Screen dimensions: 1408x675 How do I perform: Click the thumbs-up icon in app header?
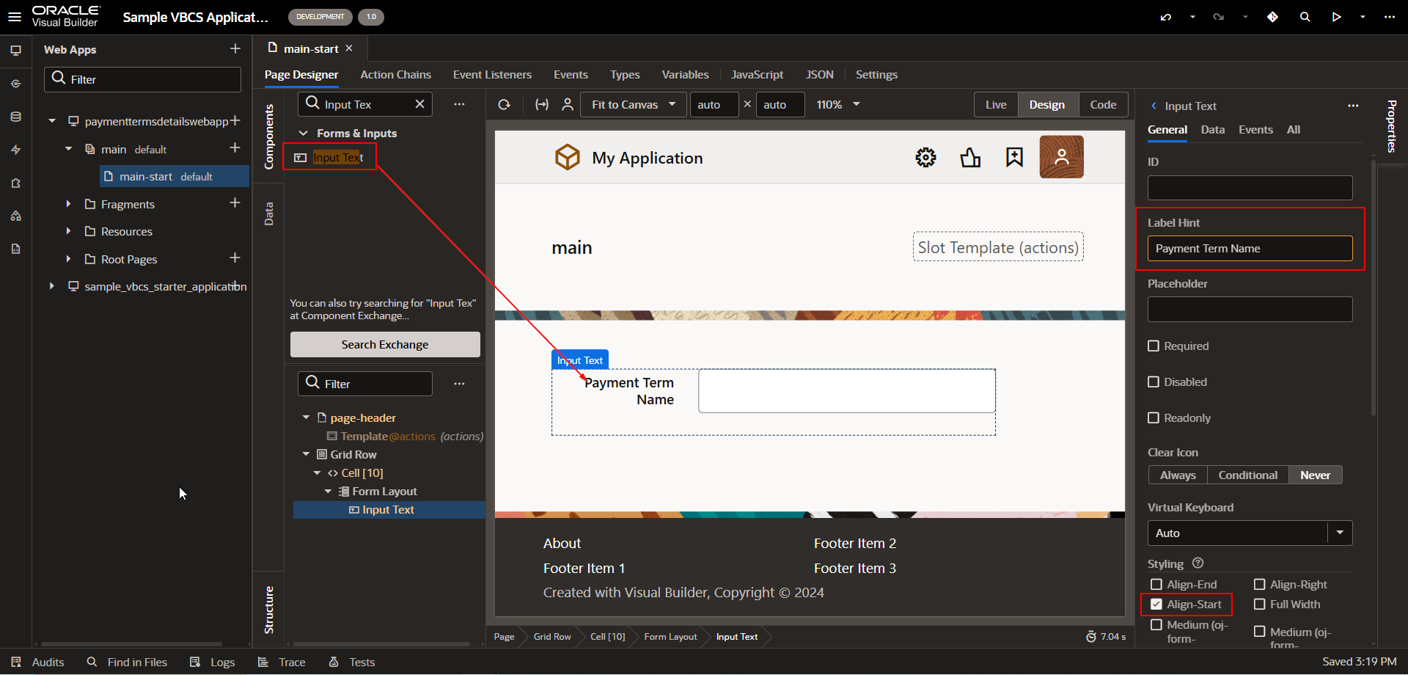click(970, 157)
